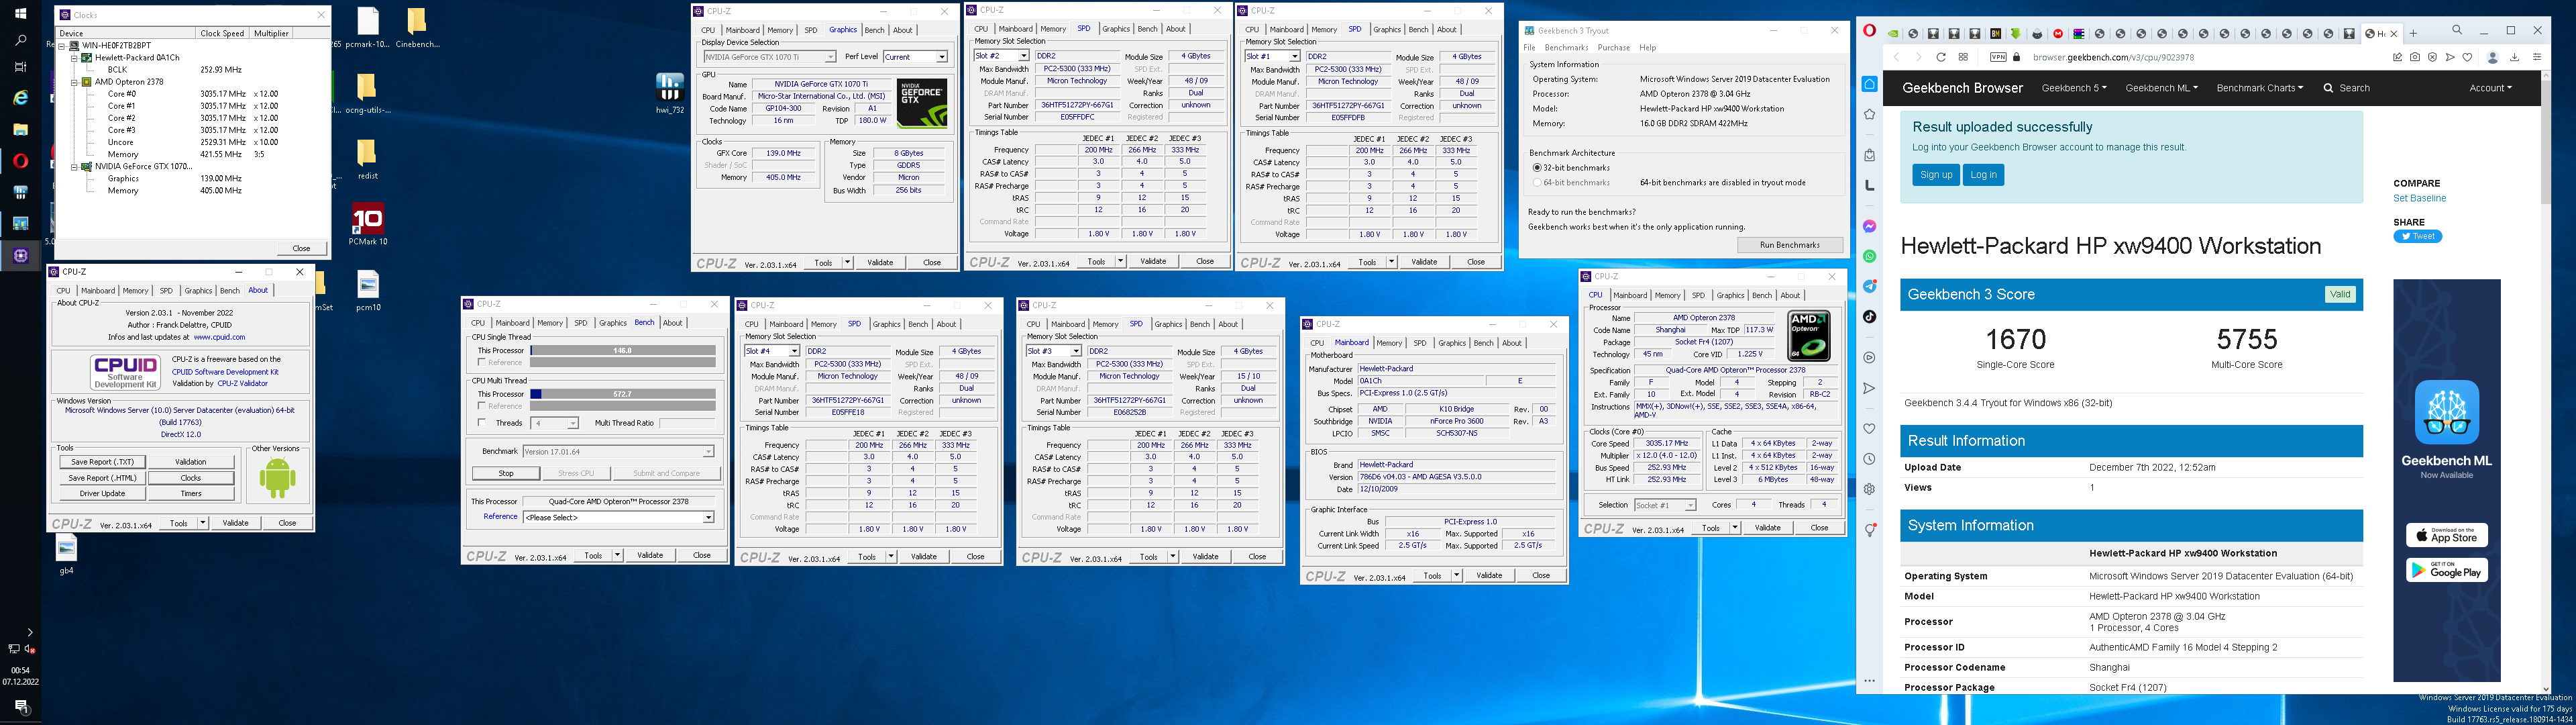The height and width of the screenshot is (725, 2576).
Task: Open Settings gear in Opera sidebar
Action: [1869, 489]
